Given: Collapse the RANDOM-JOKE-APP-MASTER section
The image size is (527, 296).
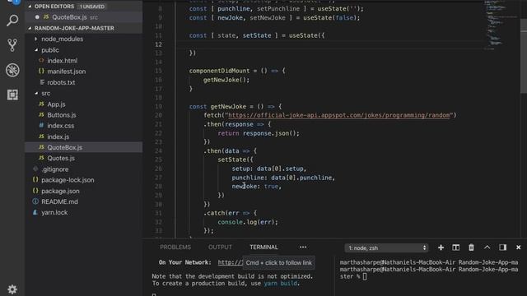Looking at the screenshot, I should point(30,28).
